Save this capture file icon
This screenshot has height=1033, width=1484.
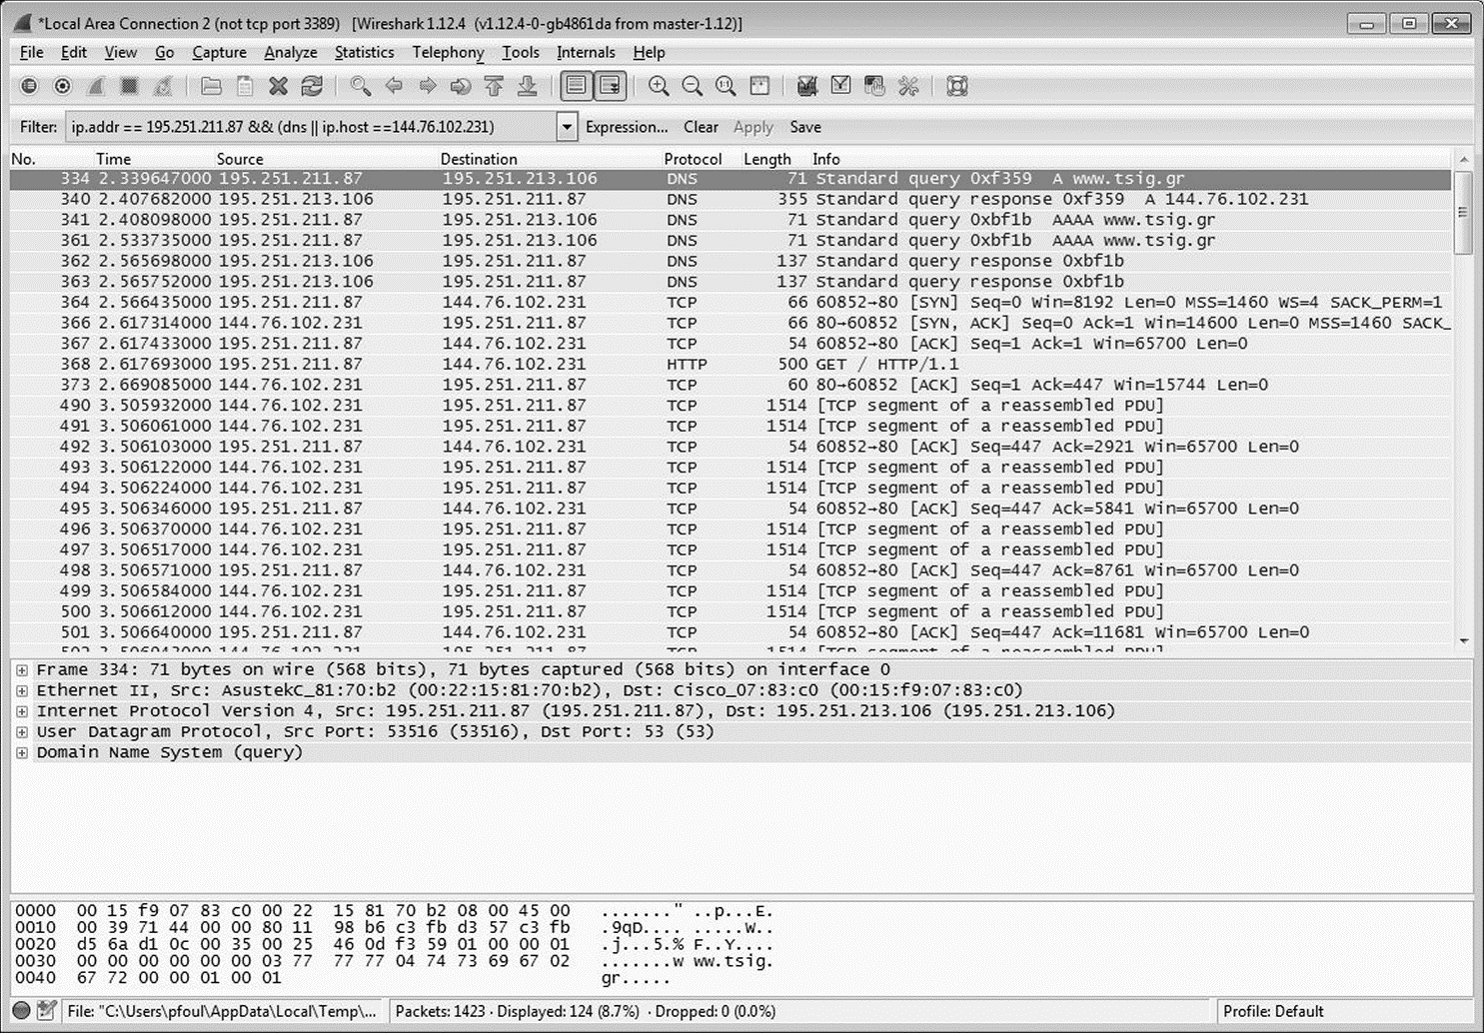pyautogui.click(x=244, y=86)
